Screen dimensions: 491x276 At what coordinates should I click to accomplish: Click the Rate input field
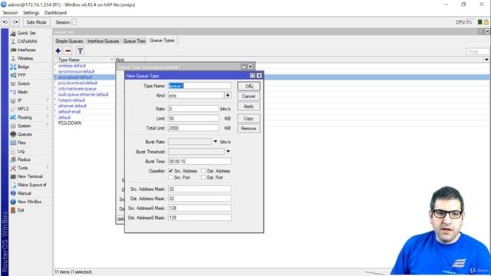(193, 109)
